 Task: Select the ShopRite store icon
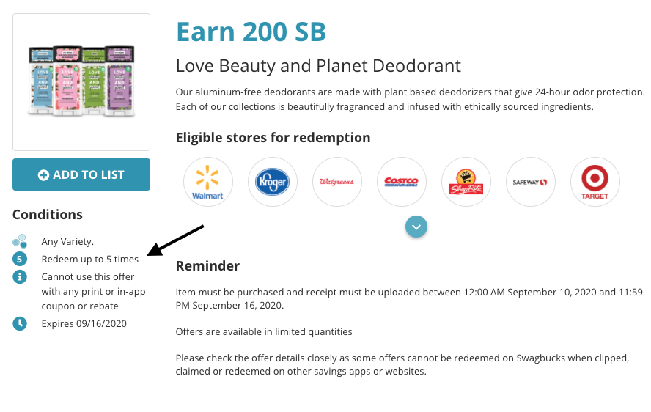click(466, 182)
